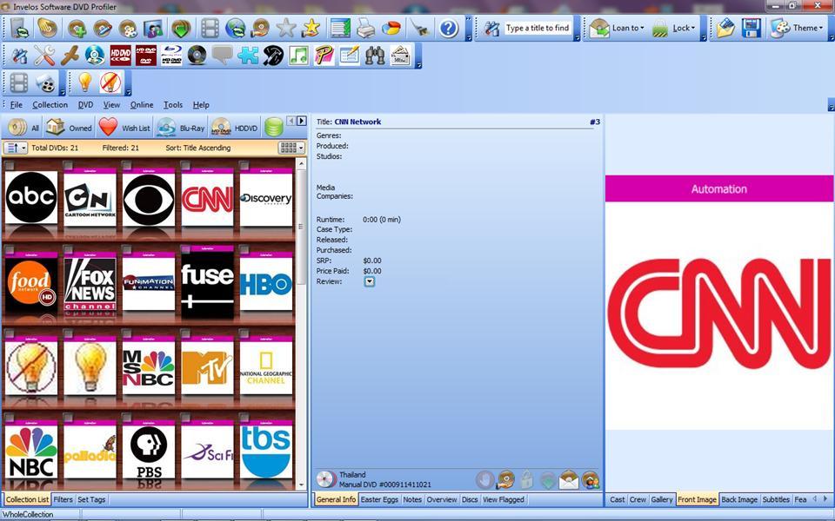Click the printer icon in the top toolbar

point(366,28)
